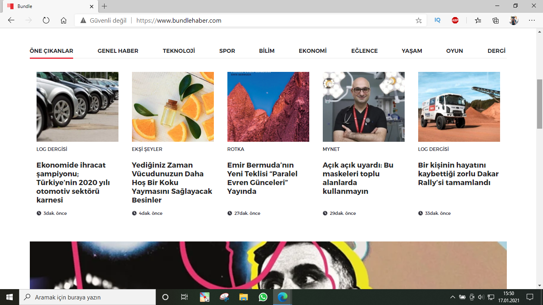This screenshot has height=305, width=543.
Task: Click the Microsoft Edge taskbar icon
Action: tap(283, 297)
